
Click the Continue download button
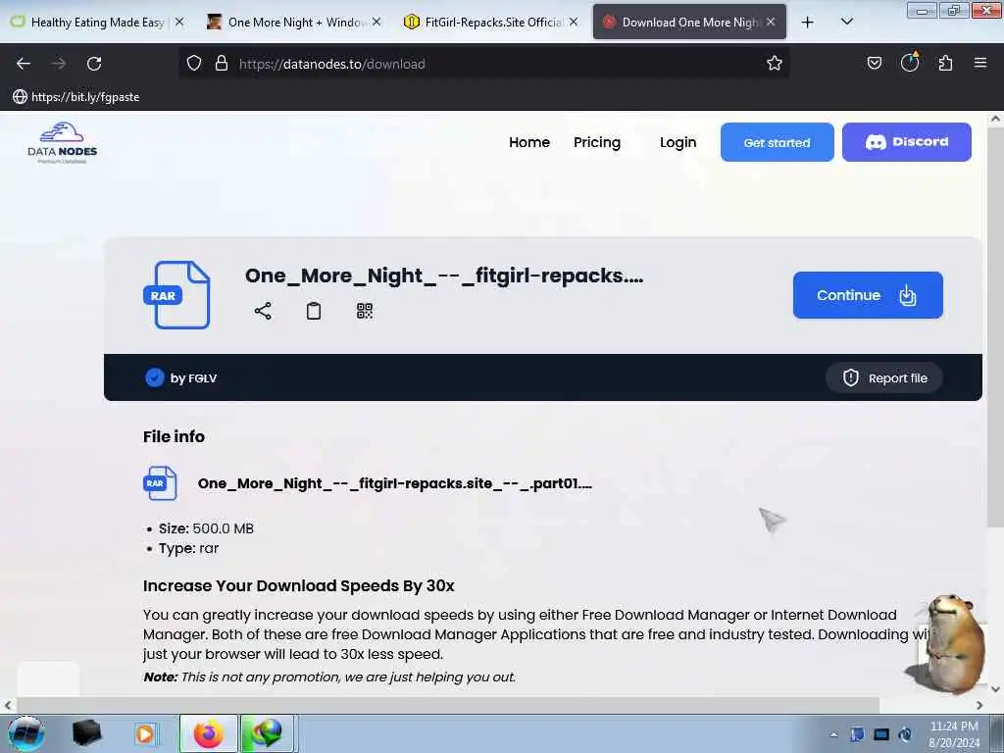click(x=868, y=295)
